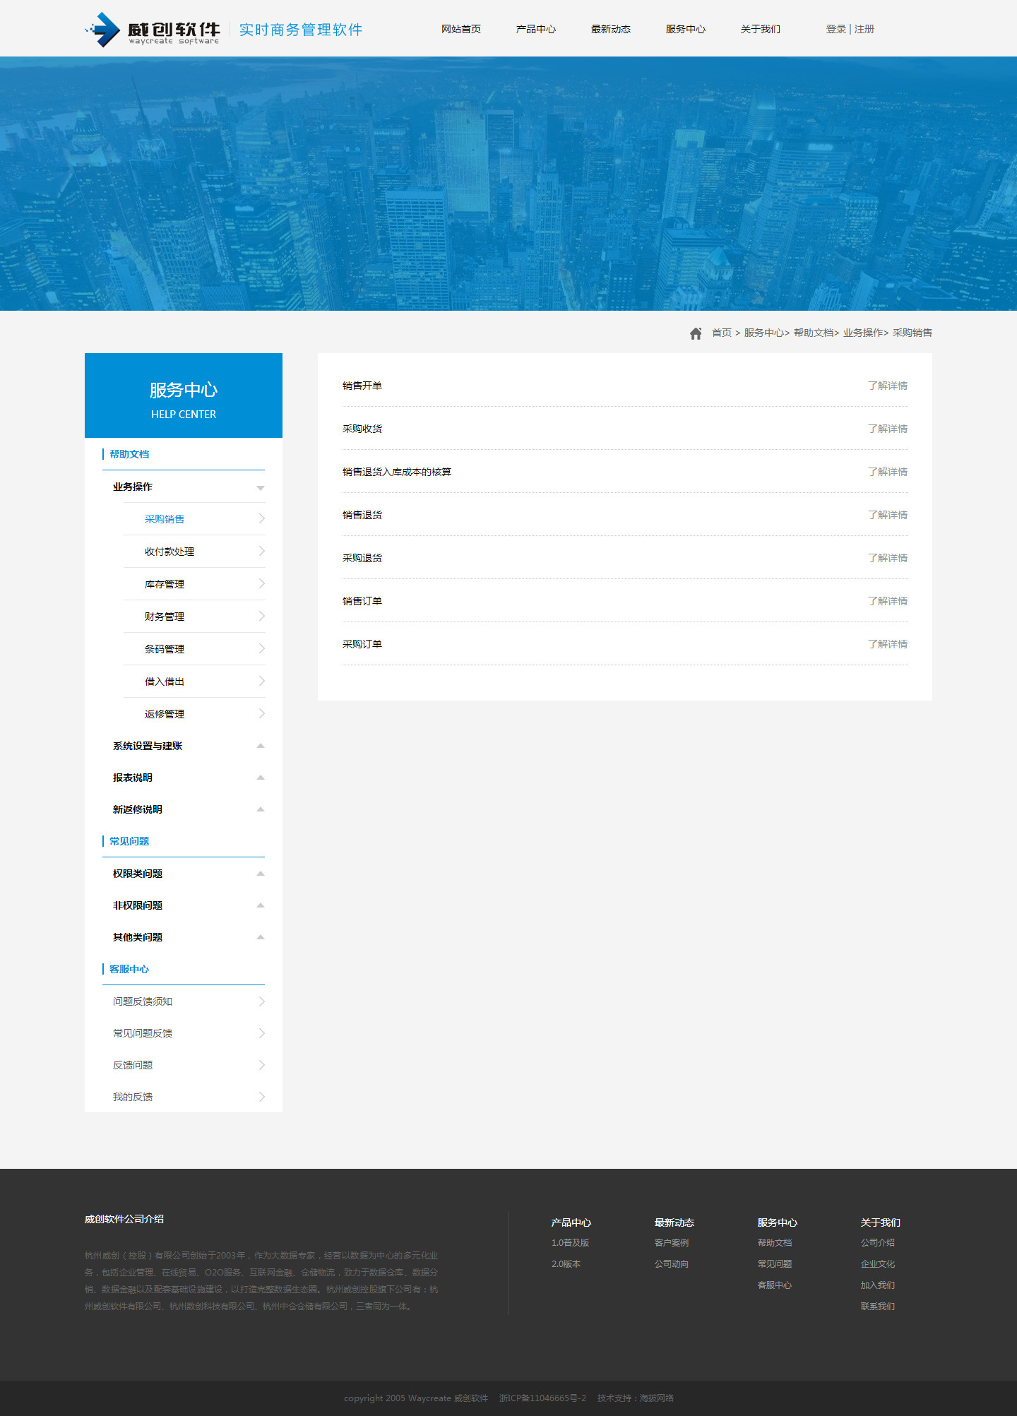Image resolution: width=1017 pixels, height=1416 pixels.
Task: Click 了解详情 for 销售订单
Action: tap(888, 601)
